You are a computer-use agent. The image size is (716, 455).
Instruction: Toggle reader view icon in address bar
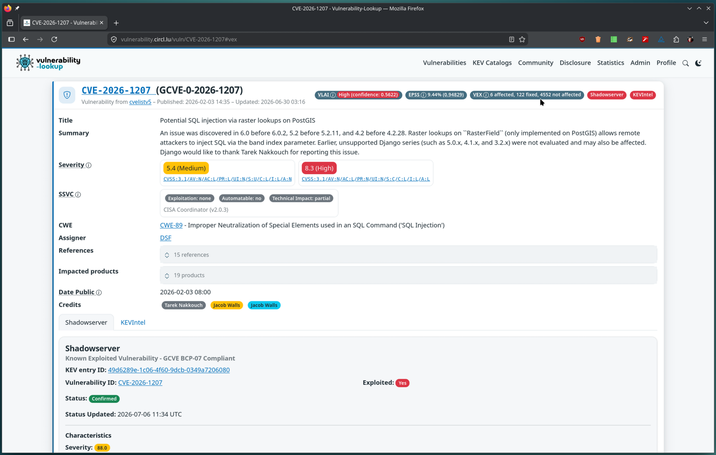(x=511, y=39)
